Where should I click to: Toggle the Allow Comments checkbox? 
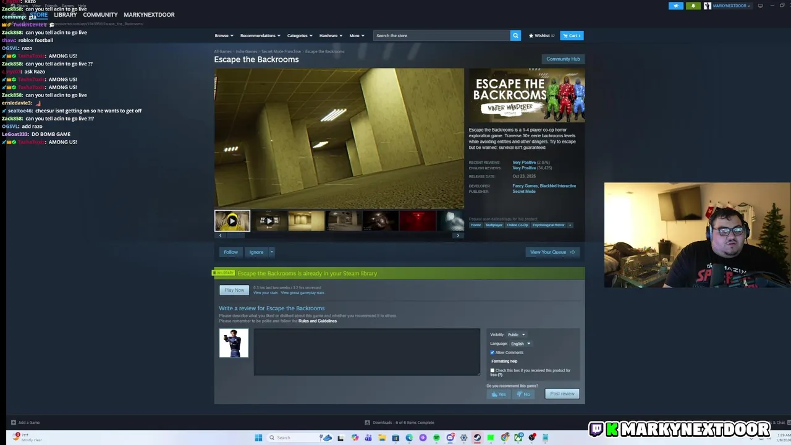click(x=493, y=352)
